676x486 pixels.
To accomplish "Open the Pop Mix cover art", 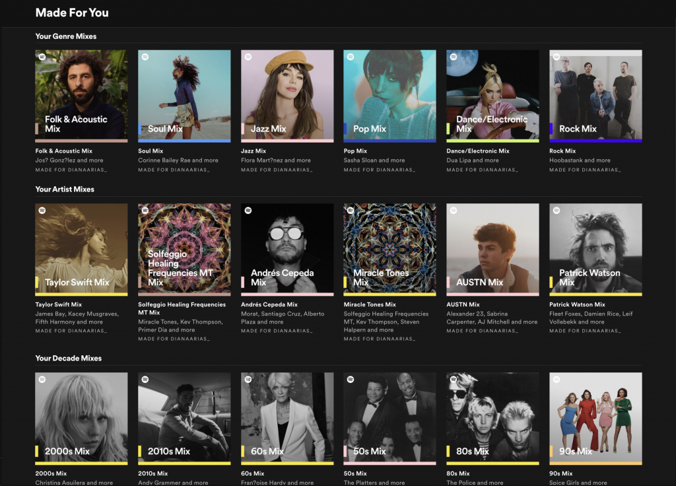I will pos(389,96).
